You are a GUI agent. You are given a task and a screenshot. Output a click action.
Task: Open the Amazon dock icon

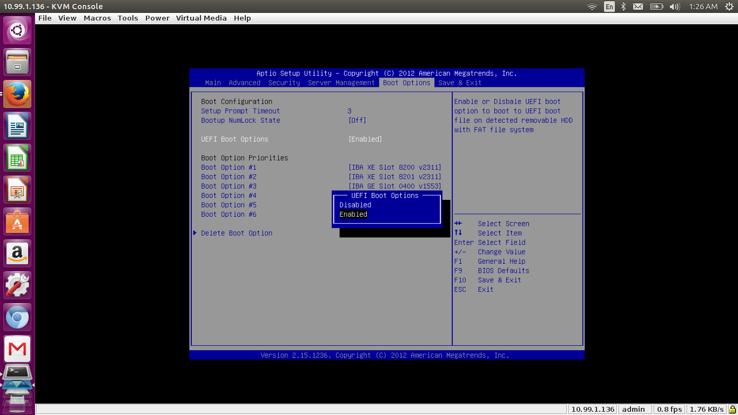17,253
